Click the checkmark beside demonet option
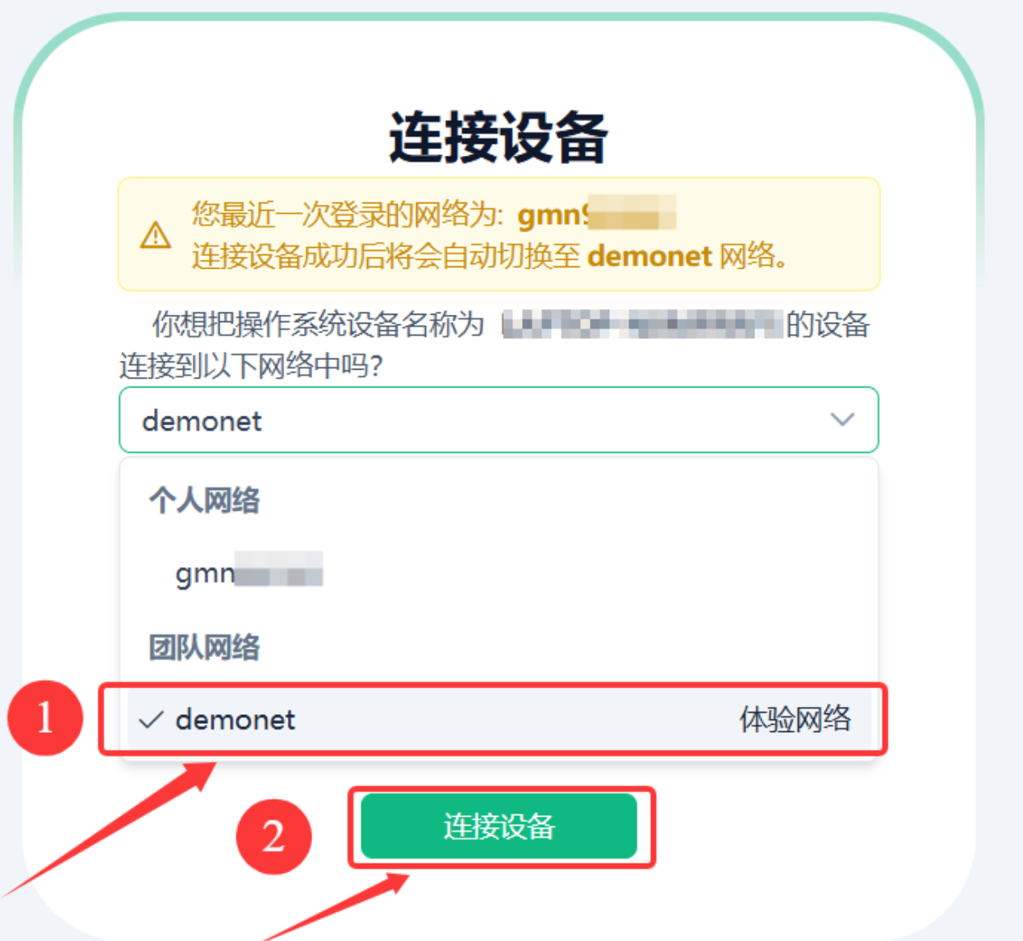Screen dimensions: 1023x941 click(x=151, y=720)
